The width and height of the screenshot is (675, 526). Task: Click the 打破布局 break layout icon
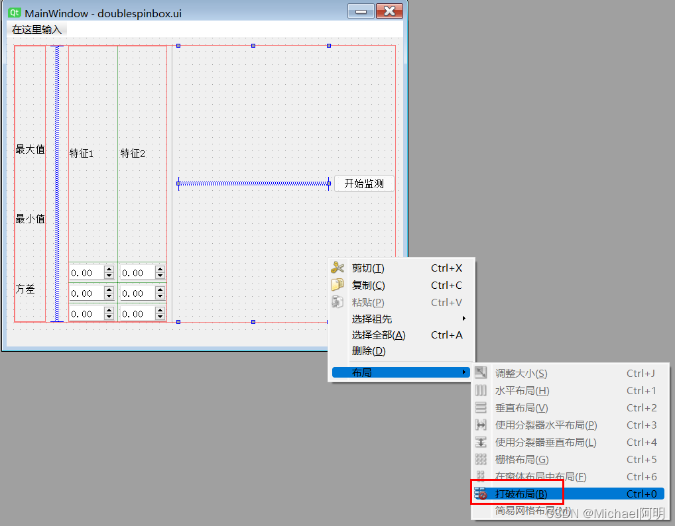click(481, 494)
